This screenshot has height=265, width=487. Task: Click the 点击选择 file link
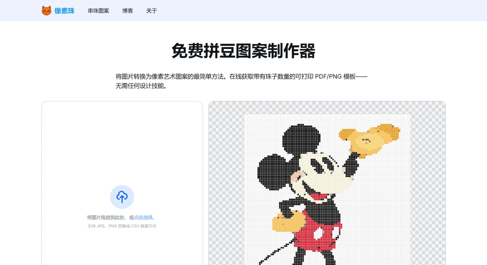coord(143,218)
